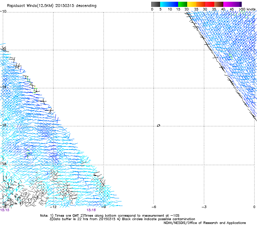The image size is (257, 225).
Task: Click the orange 25-30 knots legend color
Action: tap(201, 4)
